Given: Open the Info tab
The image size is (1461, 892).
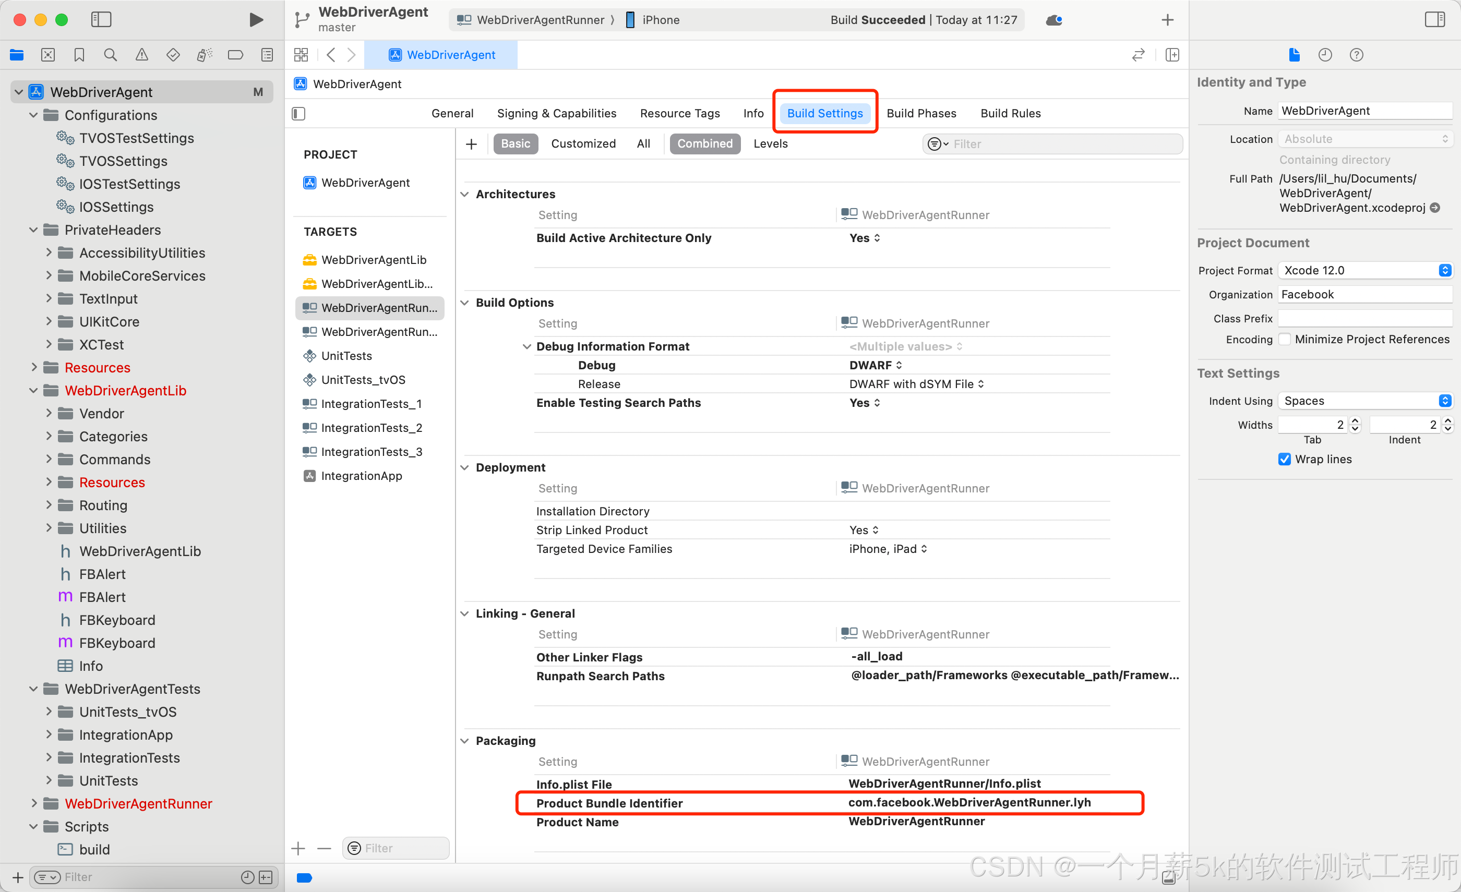Looking at the screenshot, I should [753, 113].
